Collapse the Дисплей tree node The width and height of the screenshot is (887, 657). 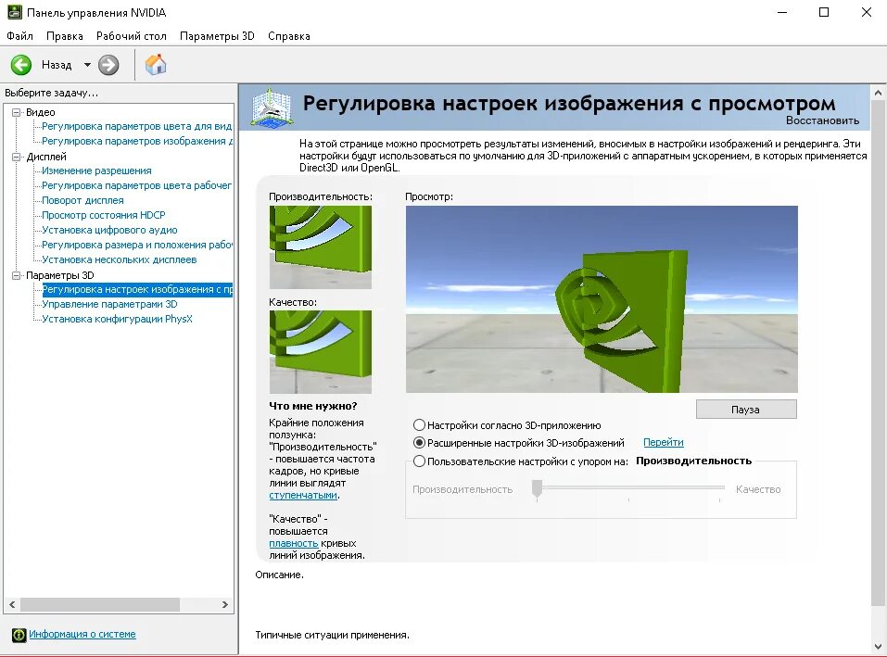point(17,158)
